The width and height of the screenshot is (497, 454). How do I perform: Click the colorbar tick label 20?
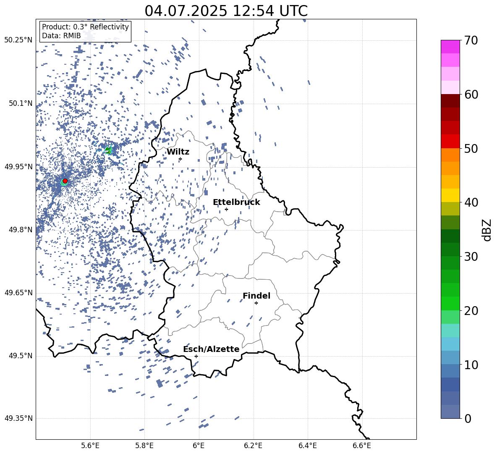[471, 311]
